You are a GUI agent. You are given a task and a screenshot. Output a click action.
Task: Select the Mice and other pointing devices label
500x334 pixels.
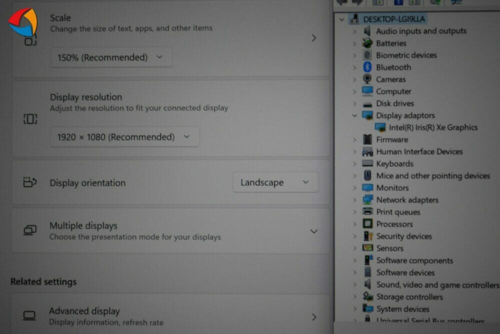(x=433, y=176)
